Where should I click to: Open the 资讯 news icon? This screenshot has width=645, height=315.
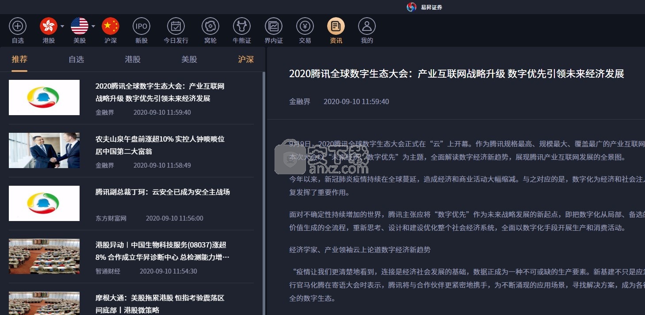coord(336,26)
